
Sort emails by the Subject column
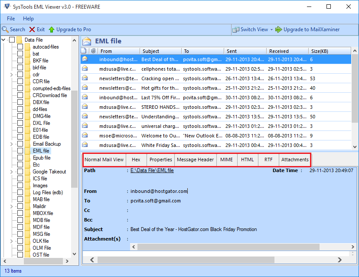pyautogui.click(x=160, y=51)
